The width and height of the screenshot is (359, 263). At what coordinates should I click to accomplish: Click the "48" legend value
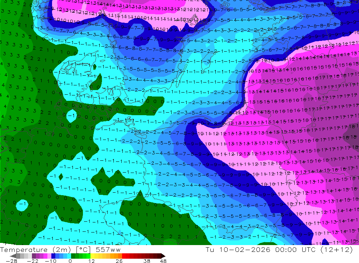163,261
